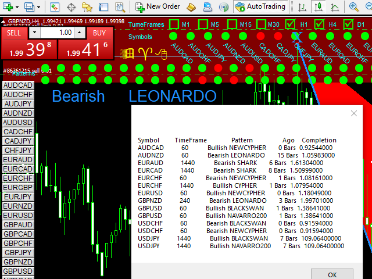
Task: Click the X-marked dot above CHFJPY label
Action: coord(296,36)
